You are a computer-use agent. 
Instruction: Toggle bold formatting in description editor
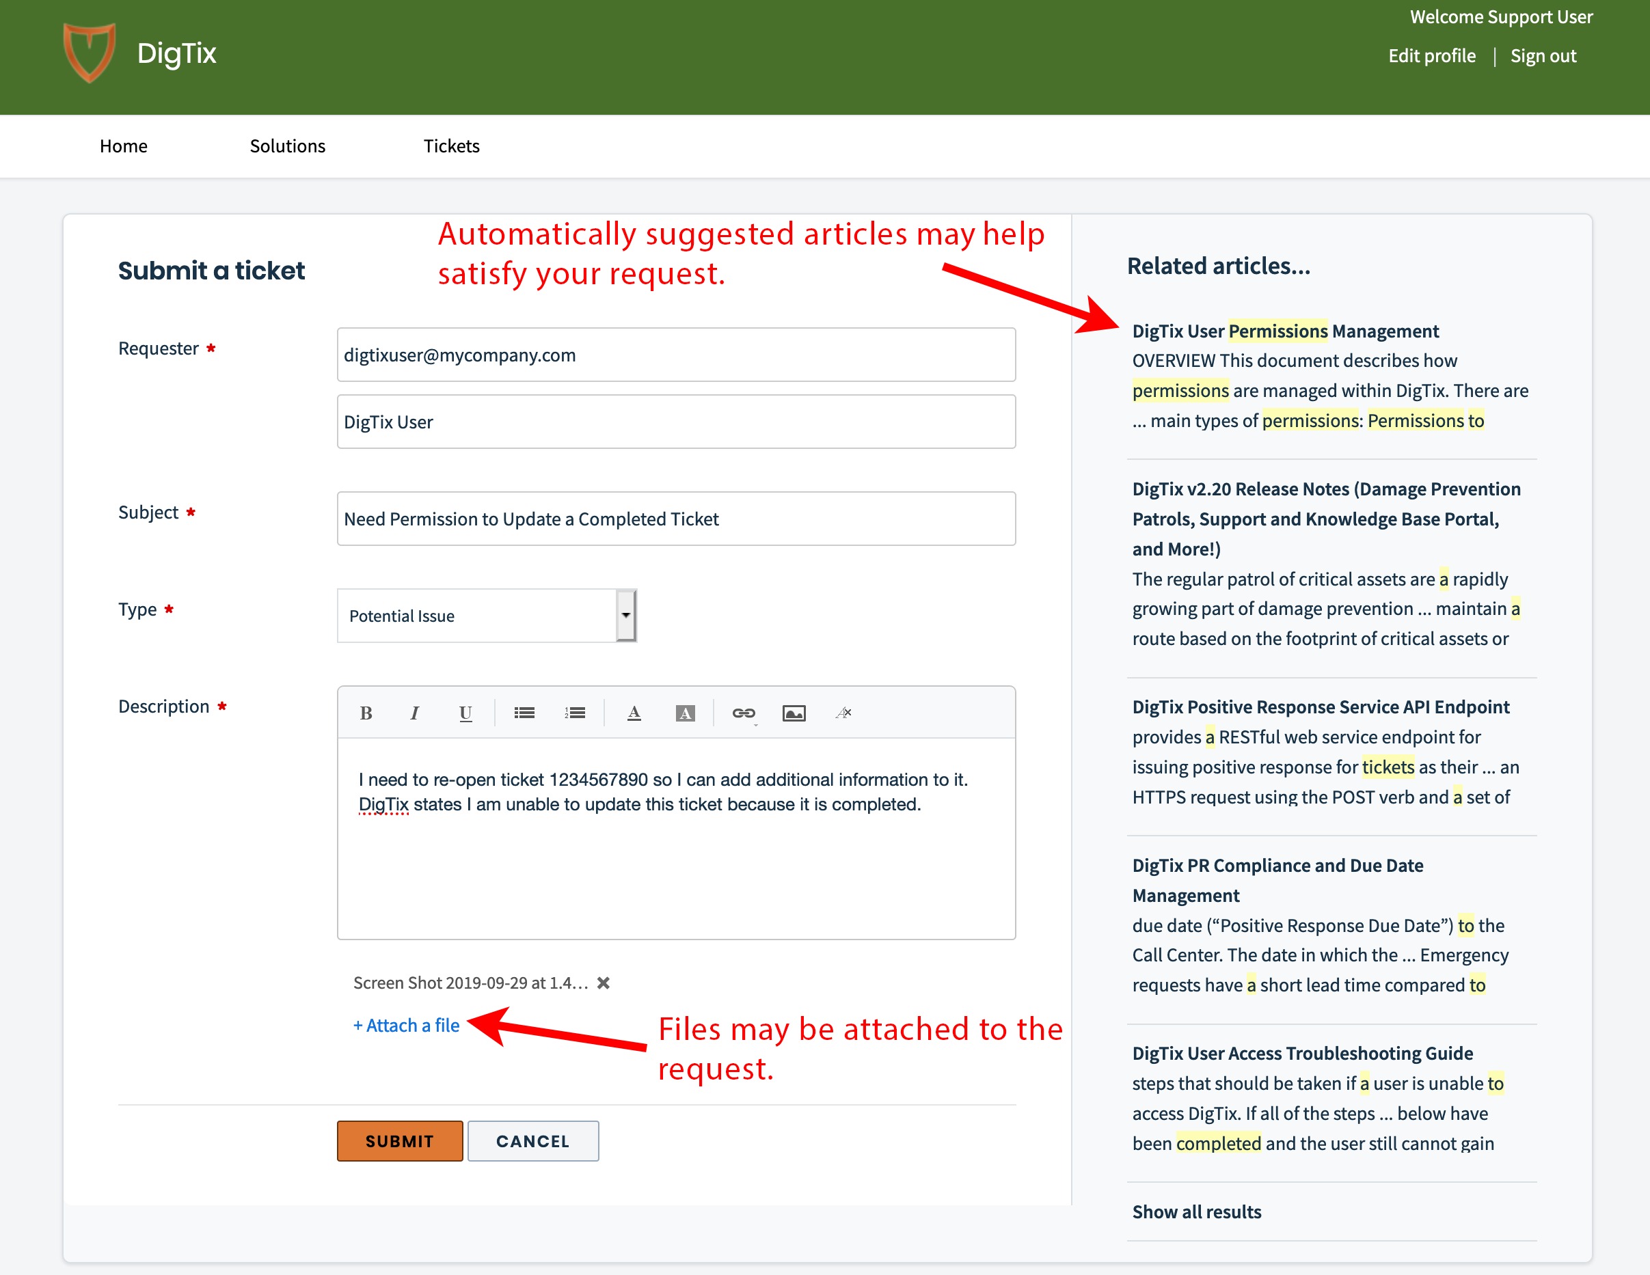366,713
